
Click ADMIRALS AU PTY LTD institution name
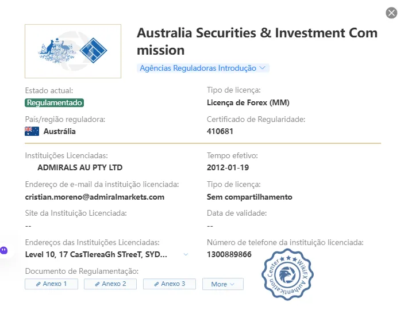[x=80, y=167]
